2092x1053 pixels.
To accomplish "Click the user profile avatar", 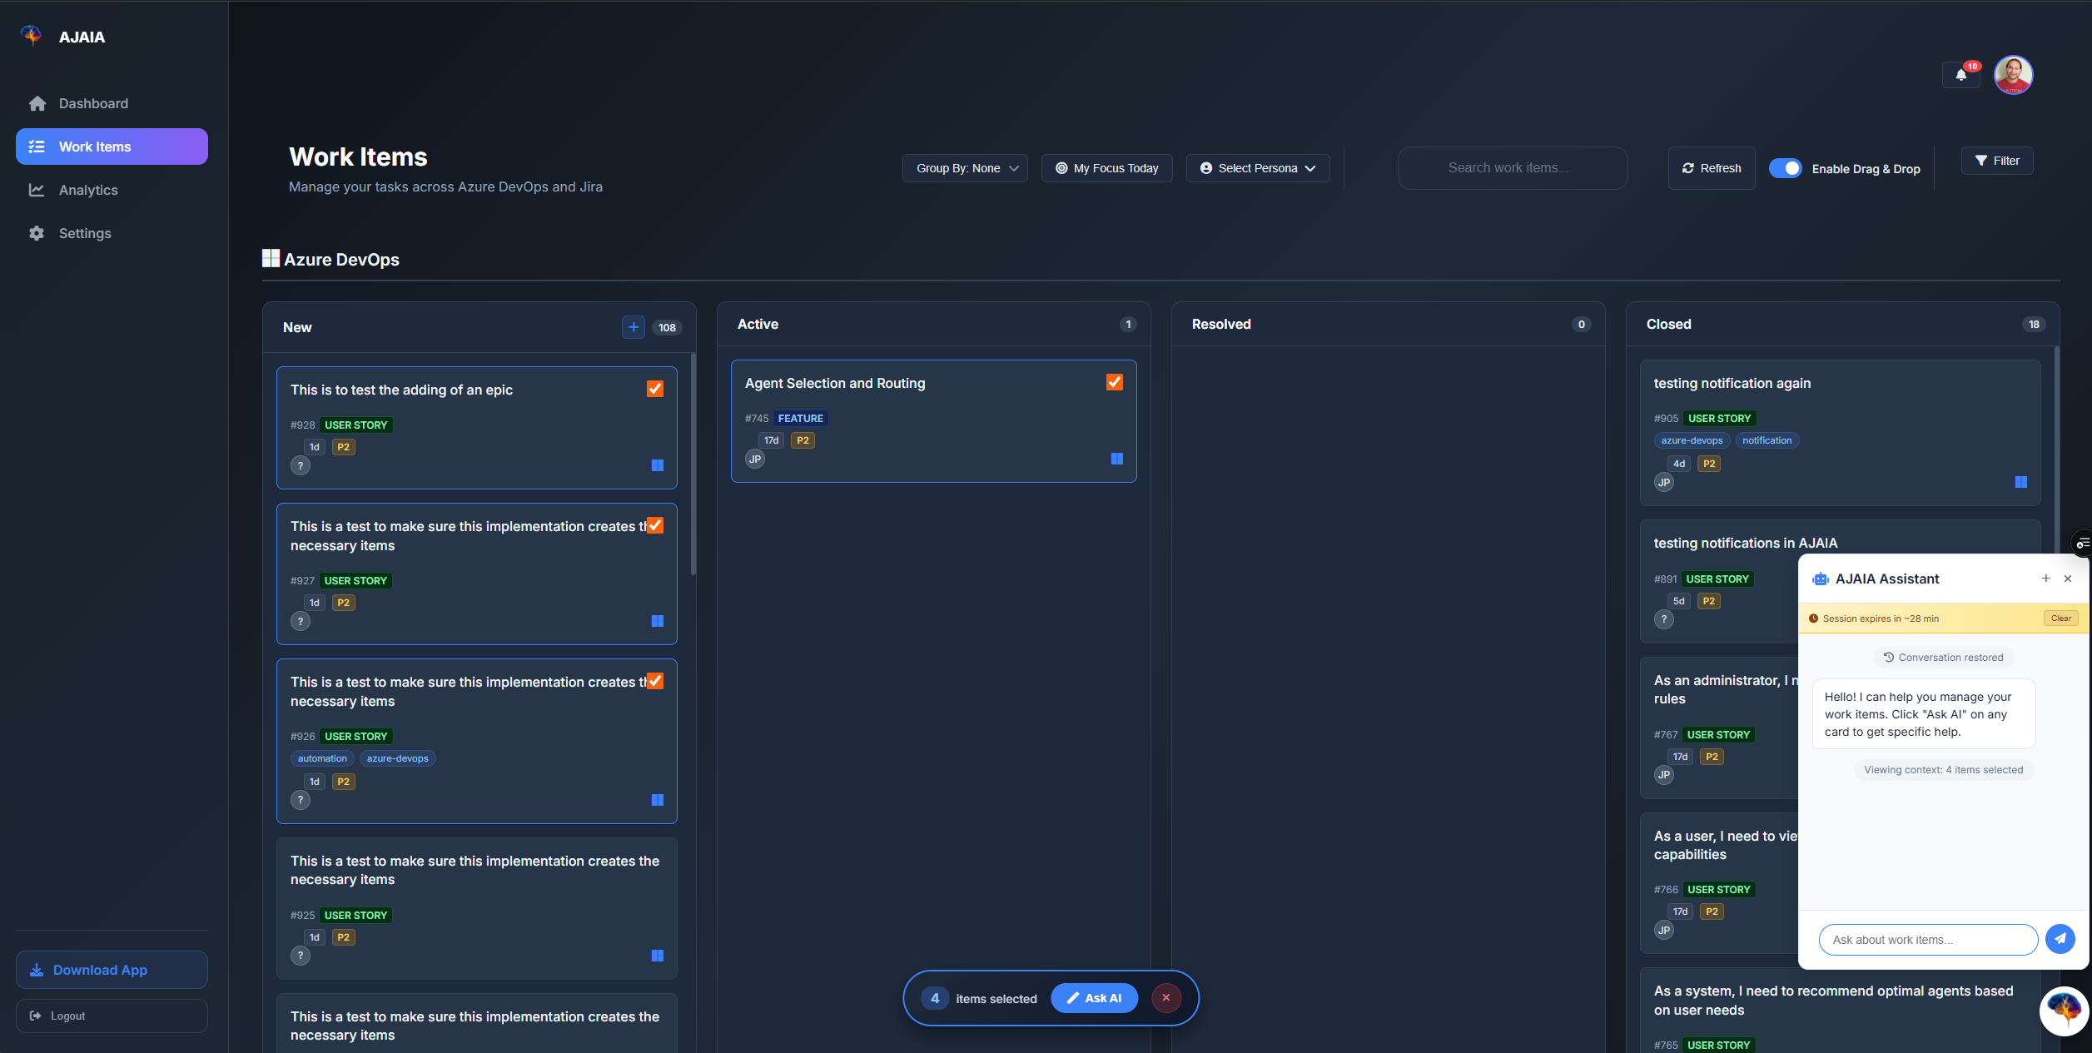I will (2013, 75).
